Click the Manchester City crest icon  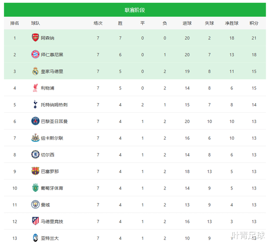(35, 204)
